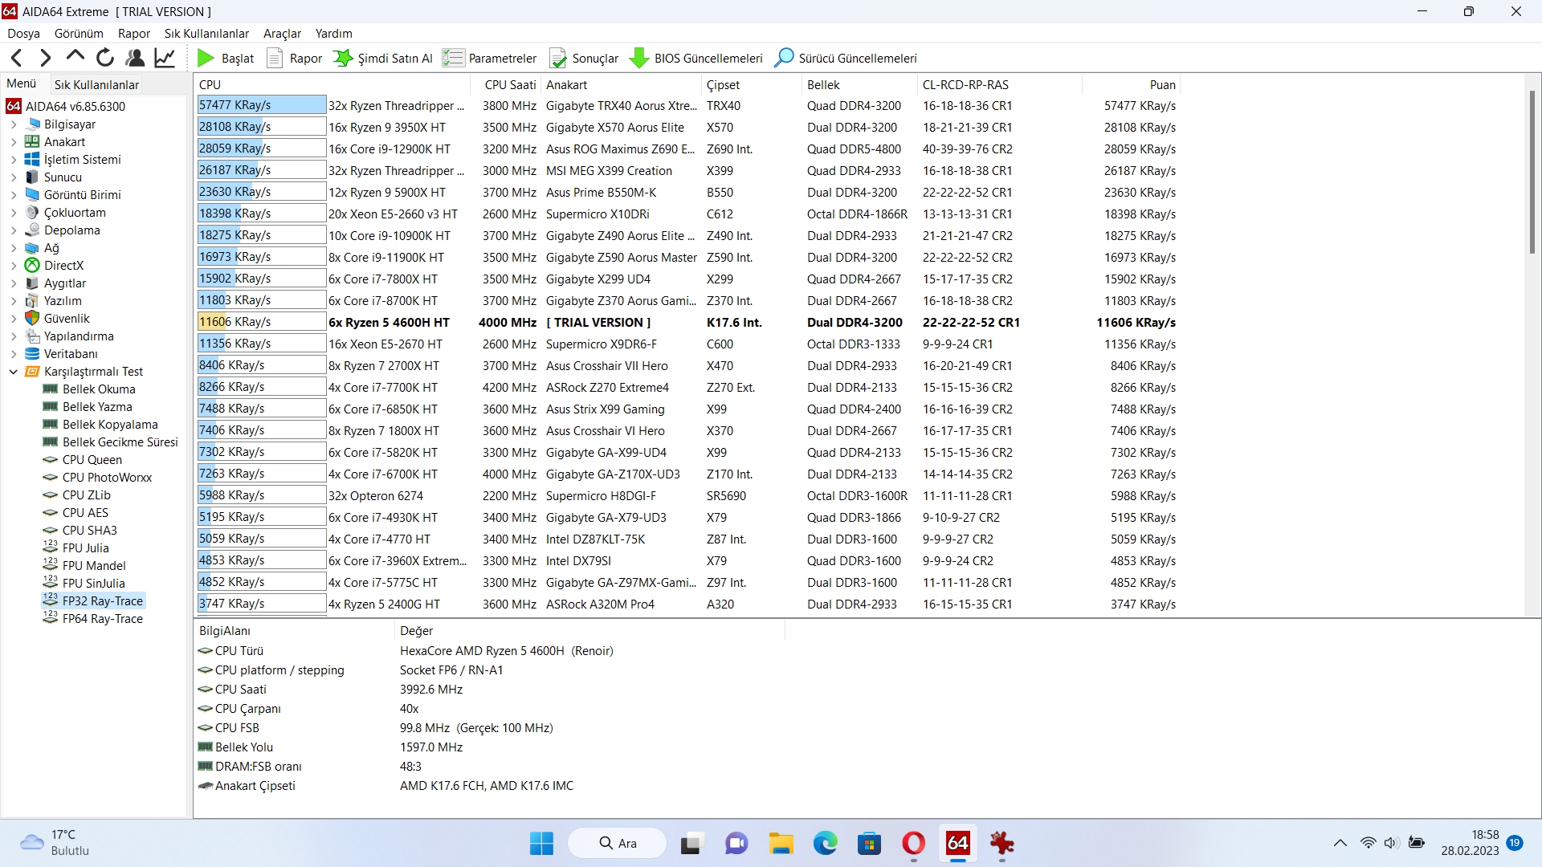The width and height of the screenshot is (1542, 867).
Task: Expand the Depolama tree node
Action: coord(13,230)
